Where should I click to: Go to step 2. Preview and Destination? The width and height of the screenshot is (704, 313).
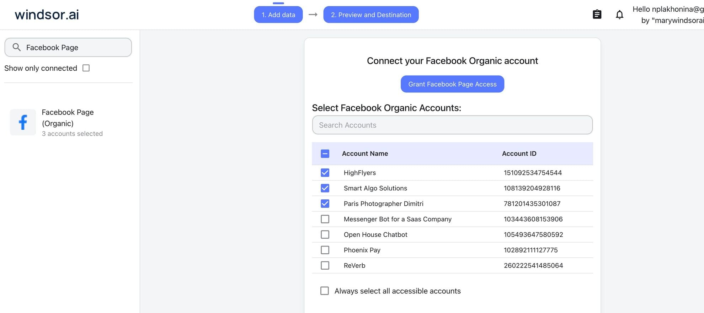point(371,15)
